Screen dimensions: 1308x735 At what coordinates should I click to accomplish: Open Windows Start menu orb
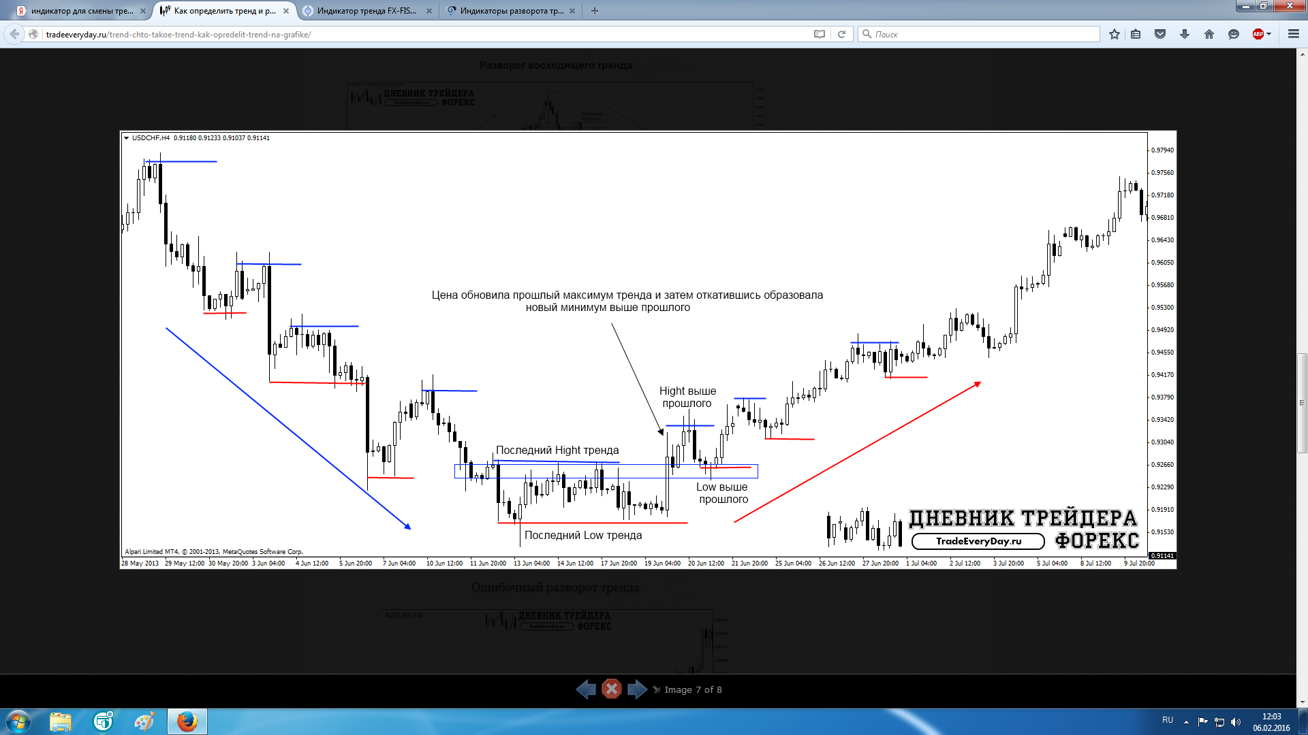pos(18,721)
